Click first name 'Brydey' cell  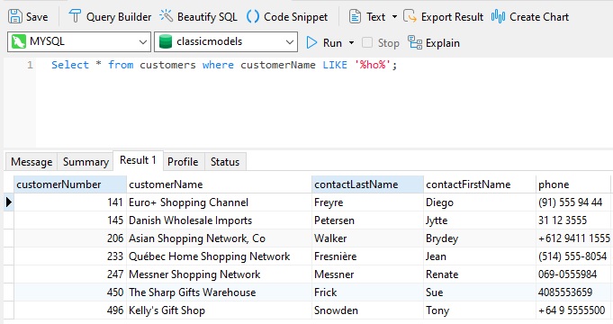(479, 238)
